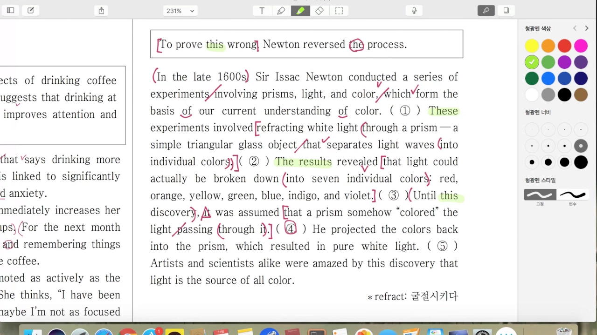The height and width of the screenshot is (335, 597).
Task: Click the highlighted word 'These'
Action: (x=443, y=111)
